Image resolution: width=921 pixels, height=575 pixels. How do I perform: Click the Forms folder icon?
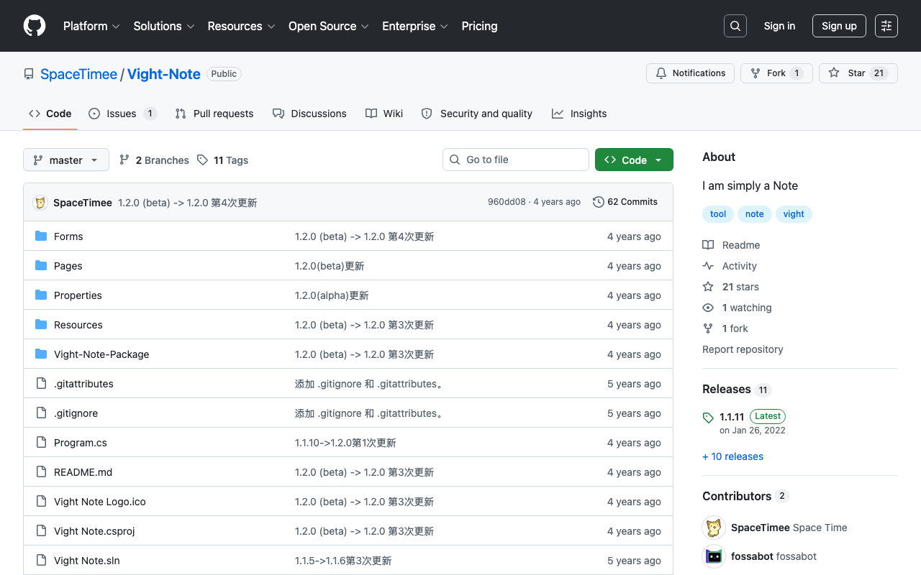(41, 236)
